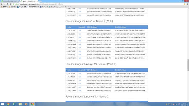Download nakasi 5.0.2 (LRX22G) Link
Screen dimensions: 189x106
(x=80, y=58)
